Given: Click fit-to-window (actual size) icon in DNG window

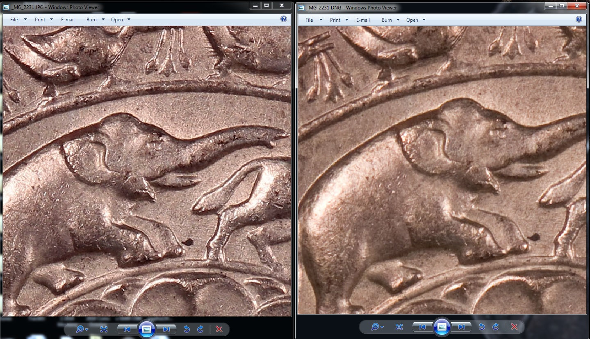Looking at the screenshot, I should tap(399, 327).
